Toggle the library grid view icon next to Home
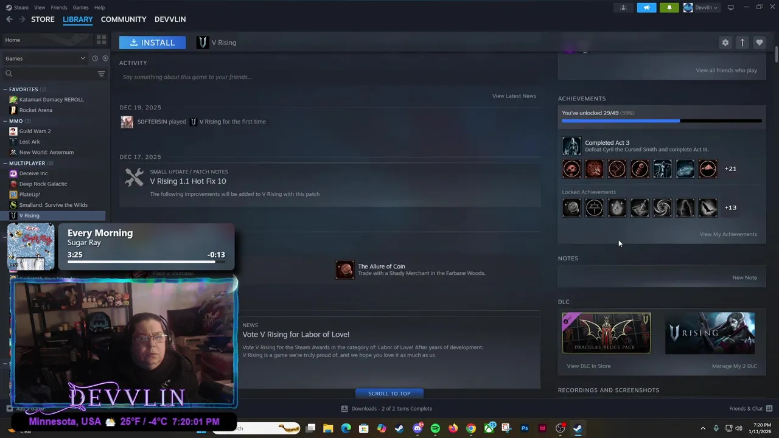This screenshot has height=438, width=779. 101,40
